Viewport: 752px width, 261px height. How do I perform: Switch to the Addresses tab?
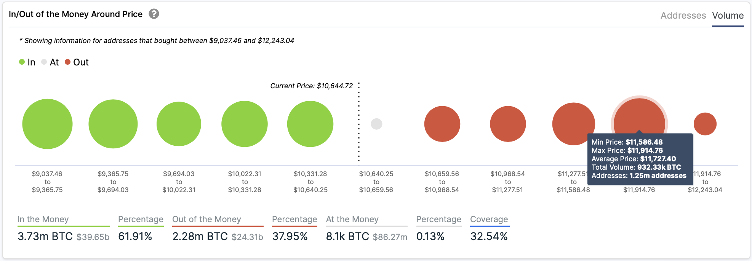[x=683, y=16]
